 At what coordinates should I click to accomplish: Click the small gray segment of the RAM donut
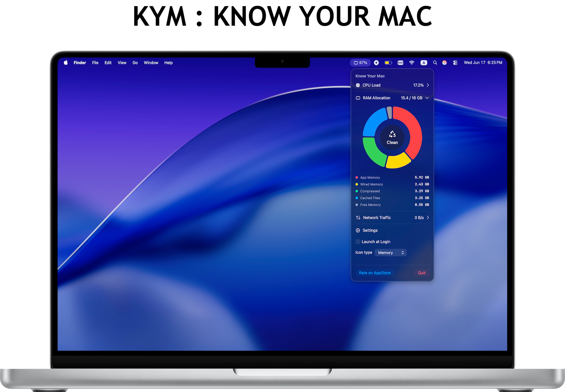pyautogui.click(x=389, y=113)
